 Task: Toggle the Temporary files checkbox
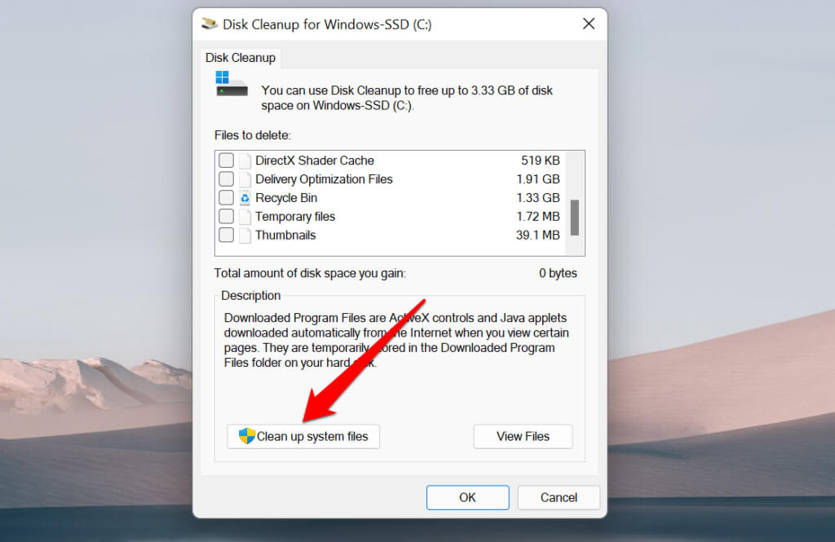226,216
